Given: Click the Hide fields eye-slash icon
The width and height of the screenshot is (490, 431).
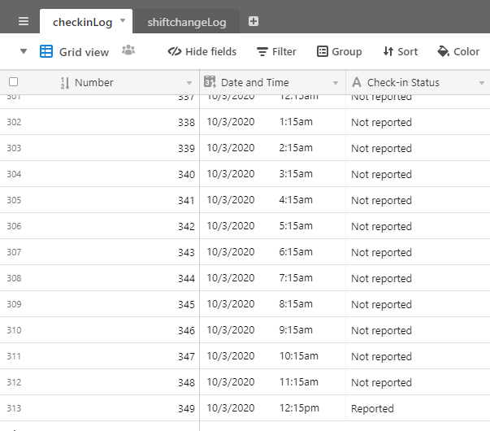Looking at the screenshot, I should pyautogui.click(x=175, y=51).
